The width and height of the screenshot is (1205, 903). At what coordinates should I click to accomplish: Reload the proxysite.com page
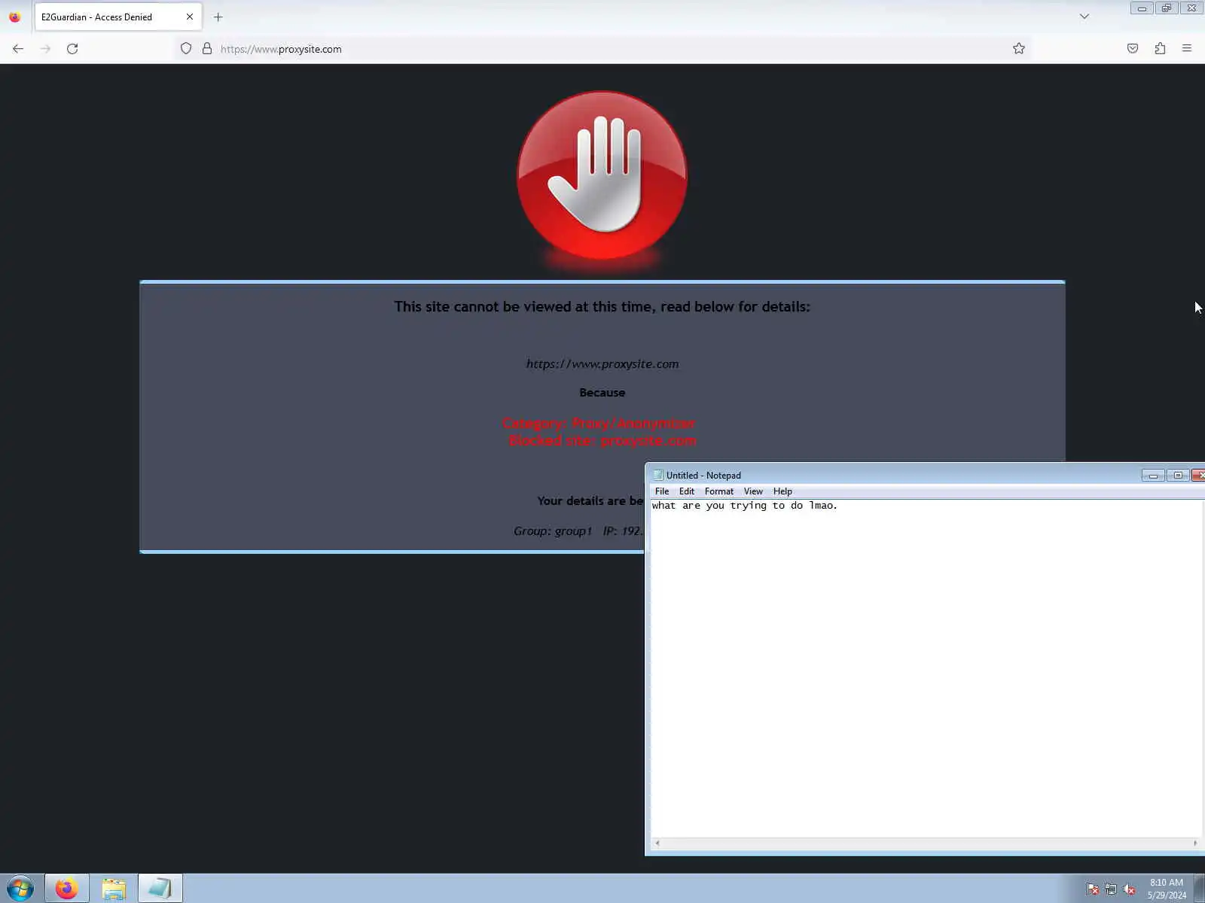(72, 49)
